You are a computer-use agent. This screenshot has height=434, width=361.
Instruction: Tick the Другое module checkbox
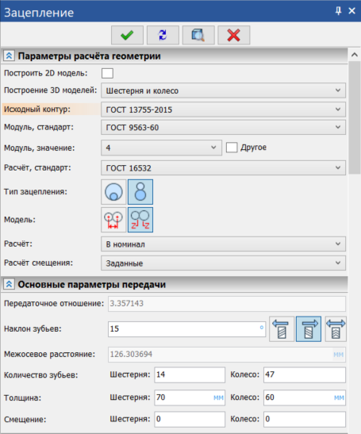click(x=232, y=148)
